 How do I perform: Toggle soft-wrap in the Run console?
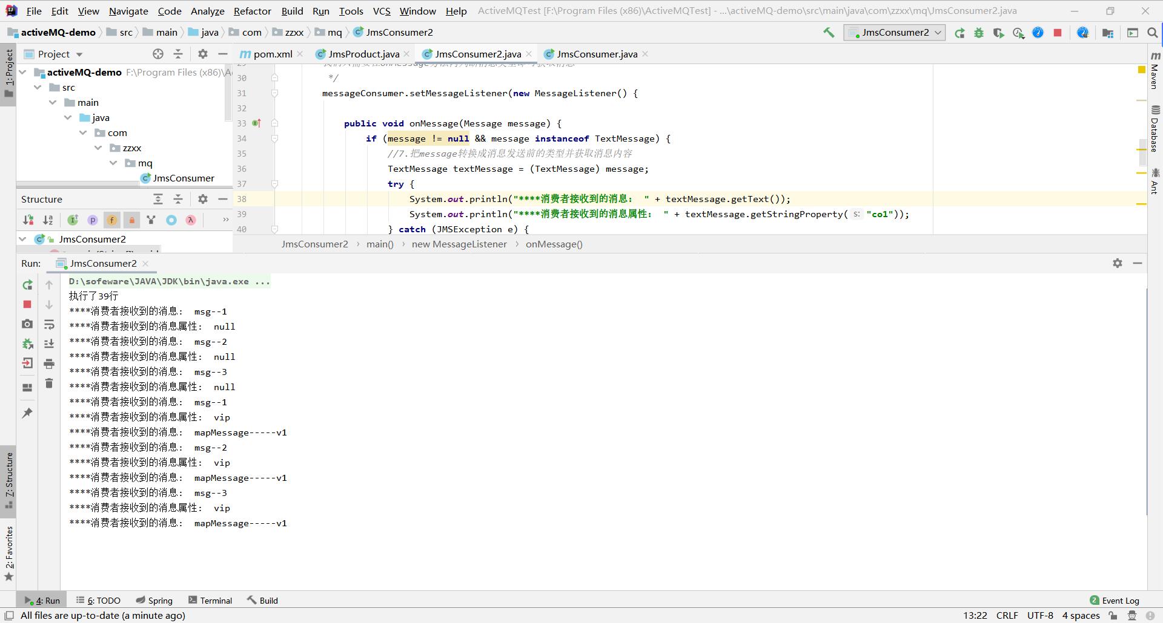[49, 324]
